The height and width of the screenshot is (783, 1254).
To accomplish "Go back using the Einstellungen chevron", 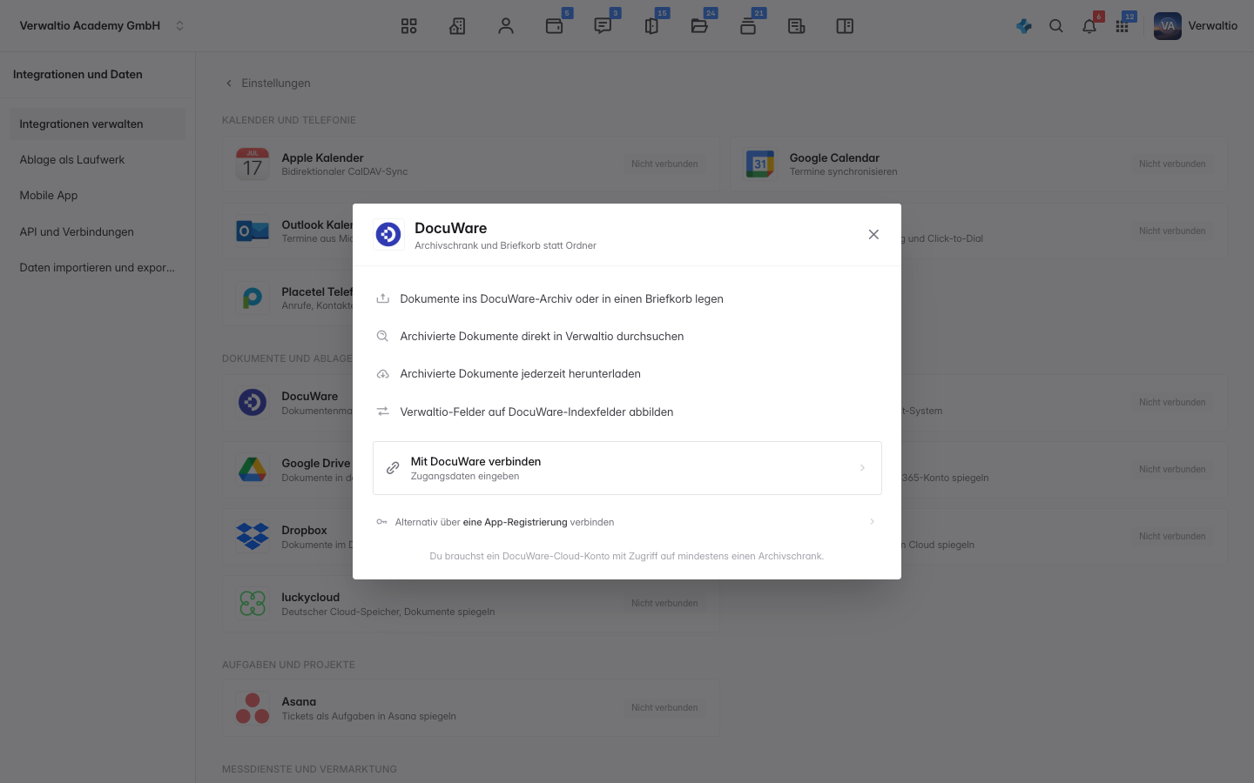I will click(229, 84).
